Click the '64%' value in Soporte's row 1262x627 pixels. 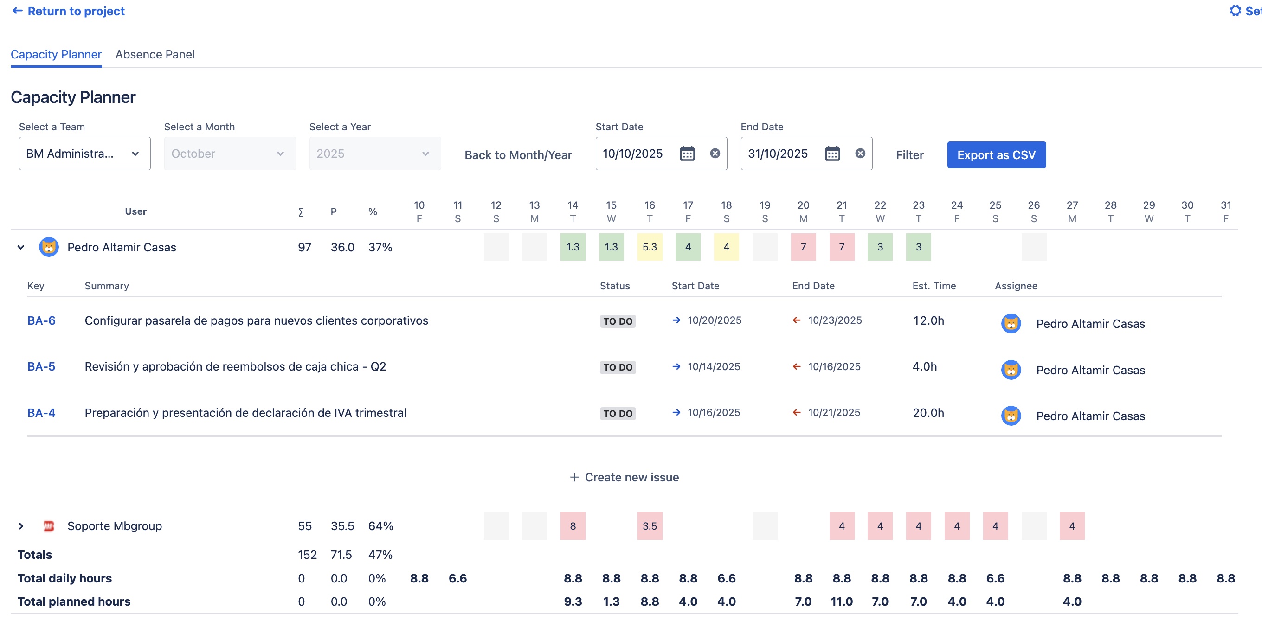(380, 526)
